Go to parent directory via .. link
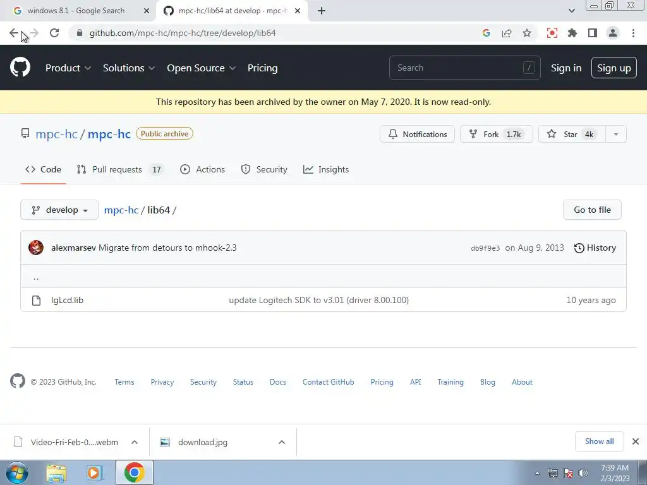 (x=36, y=278)
